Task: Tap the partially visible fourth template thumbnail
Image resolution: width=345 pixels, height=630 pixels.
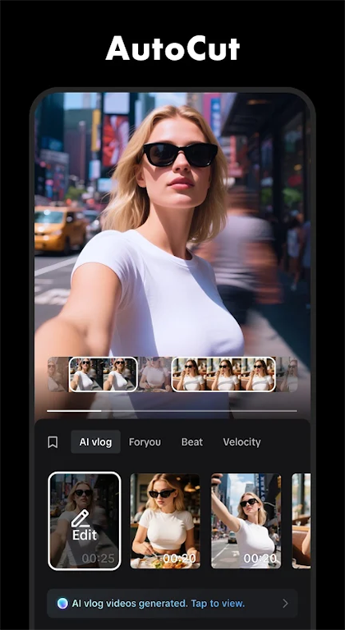Action: (301, 521)
